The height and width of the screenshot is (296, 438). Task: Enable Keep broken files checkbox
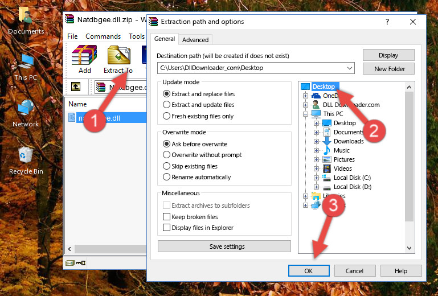click(166, 217)
